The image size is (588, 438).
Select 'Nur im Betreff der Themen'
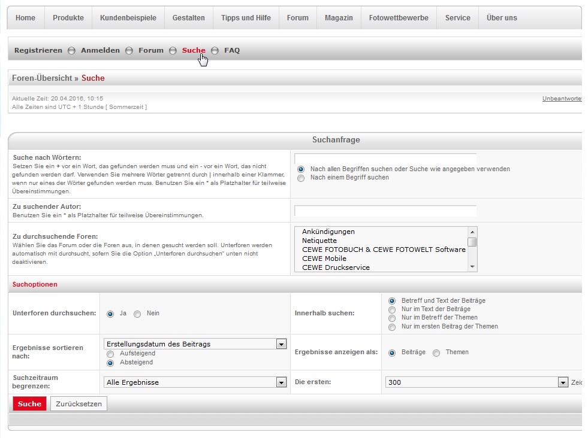[x=392, y=318]
